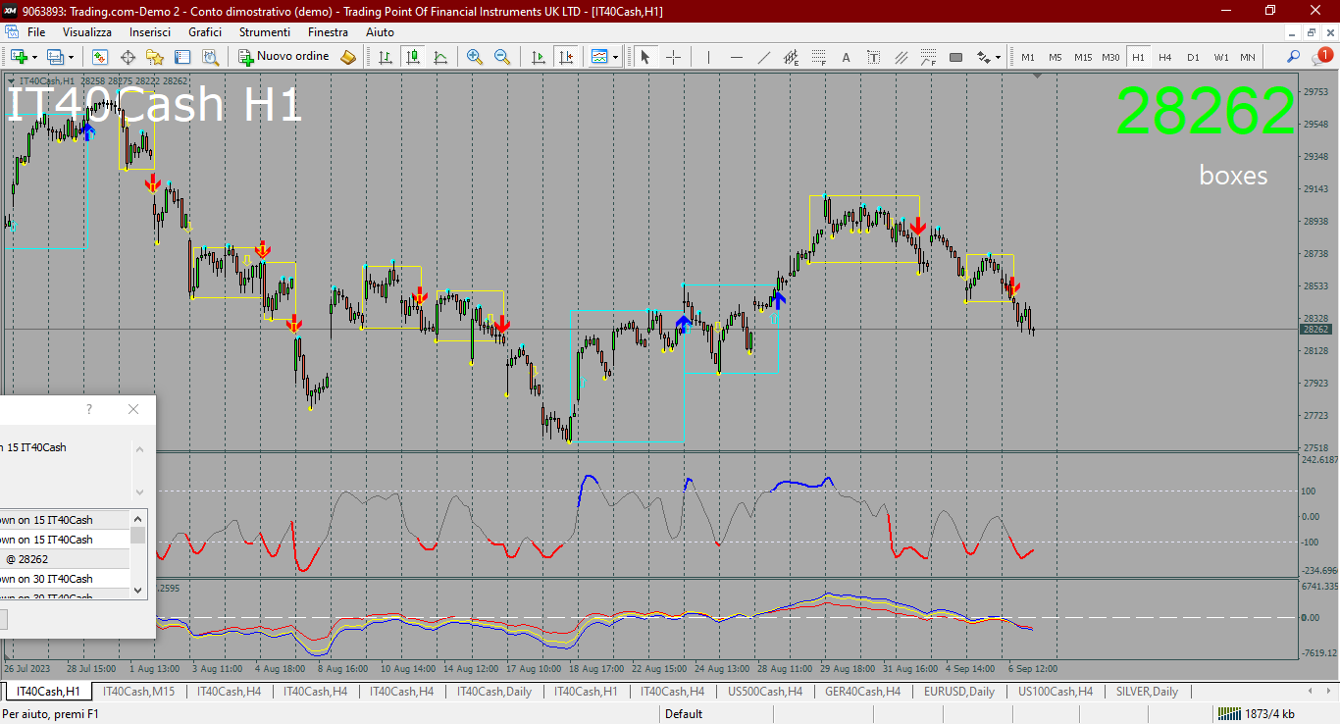Image resolution: width=1340 pixels, height=724 pixels.
Task: Zoom in on the chart
Action: point(475,57)
